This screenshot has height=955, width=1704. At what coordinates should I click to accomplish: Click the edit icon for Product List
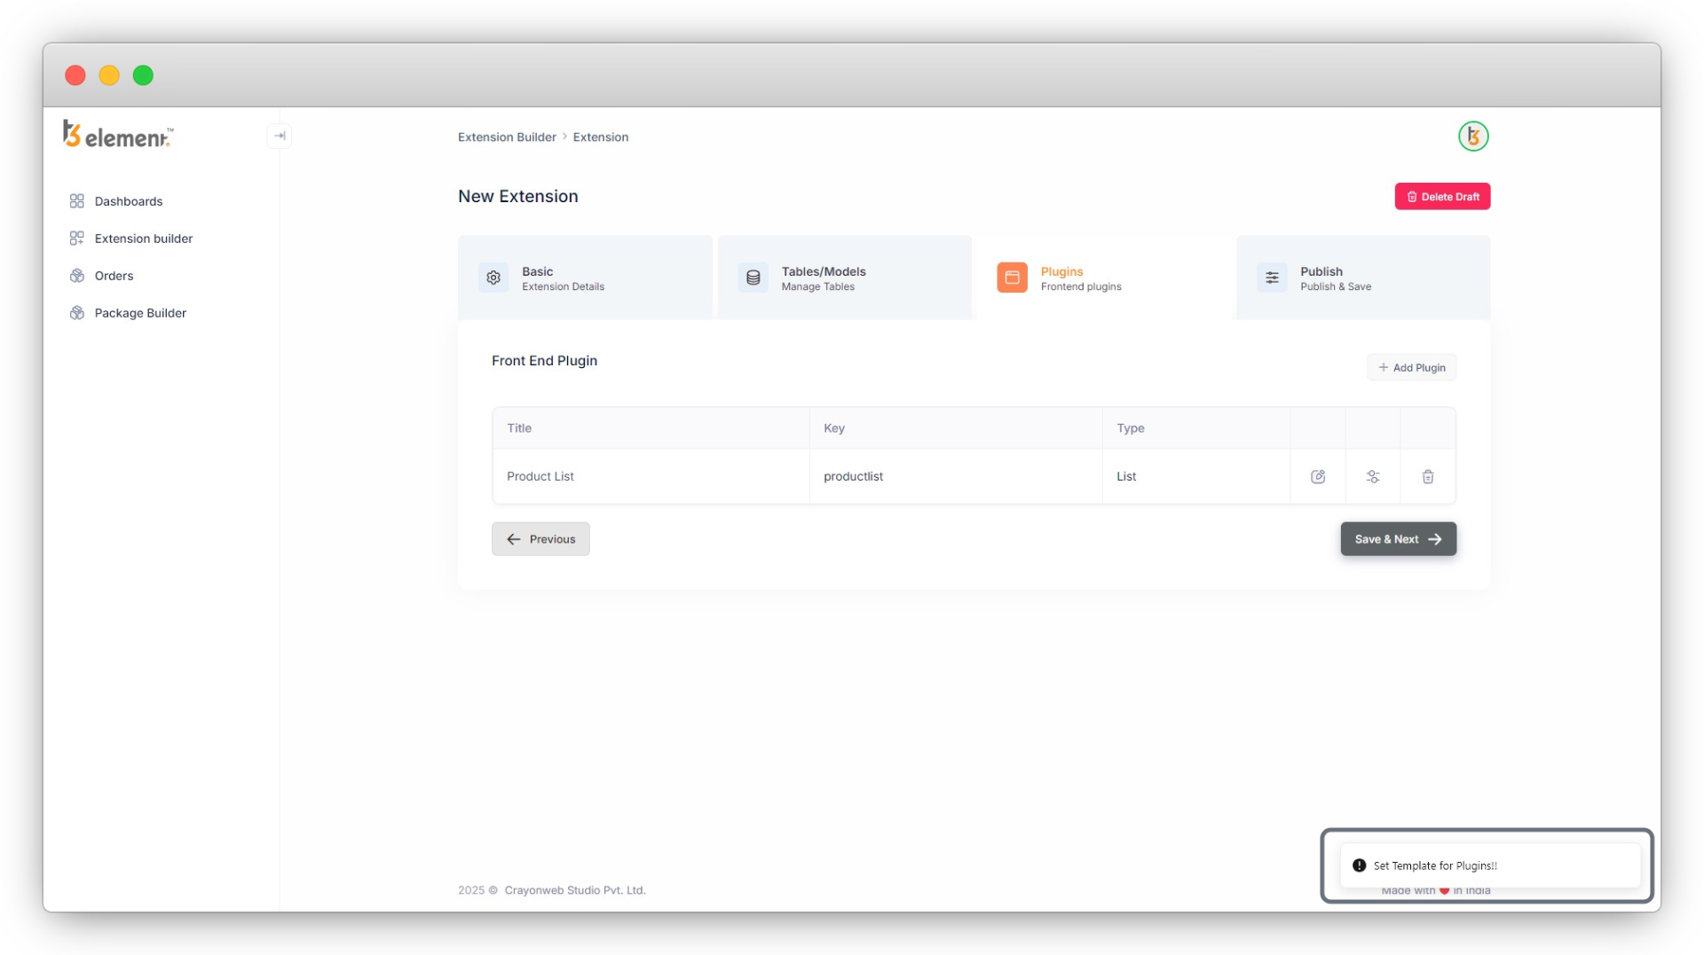1318,477
